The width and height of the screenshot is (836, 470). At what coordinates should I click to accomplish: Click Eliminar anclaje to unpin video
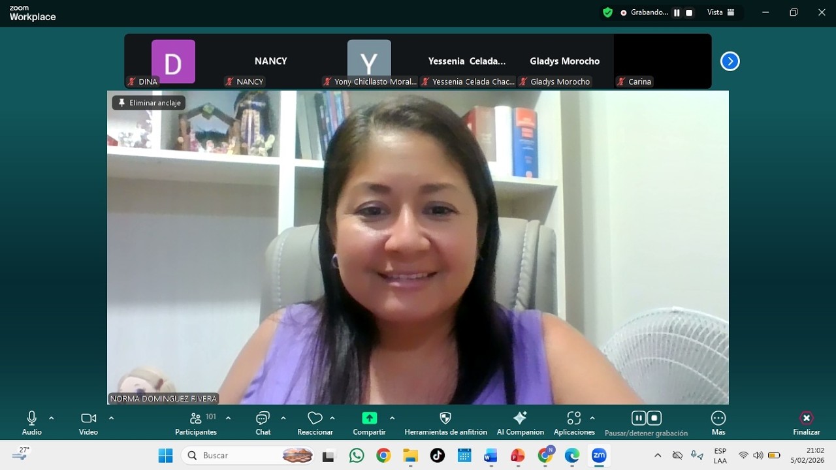click(x=149, y=103)
